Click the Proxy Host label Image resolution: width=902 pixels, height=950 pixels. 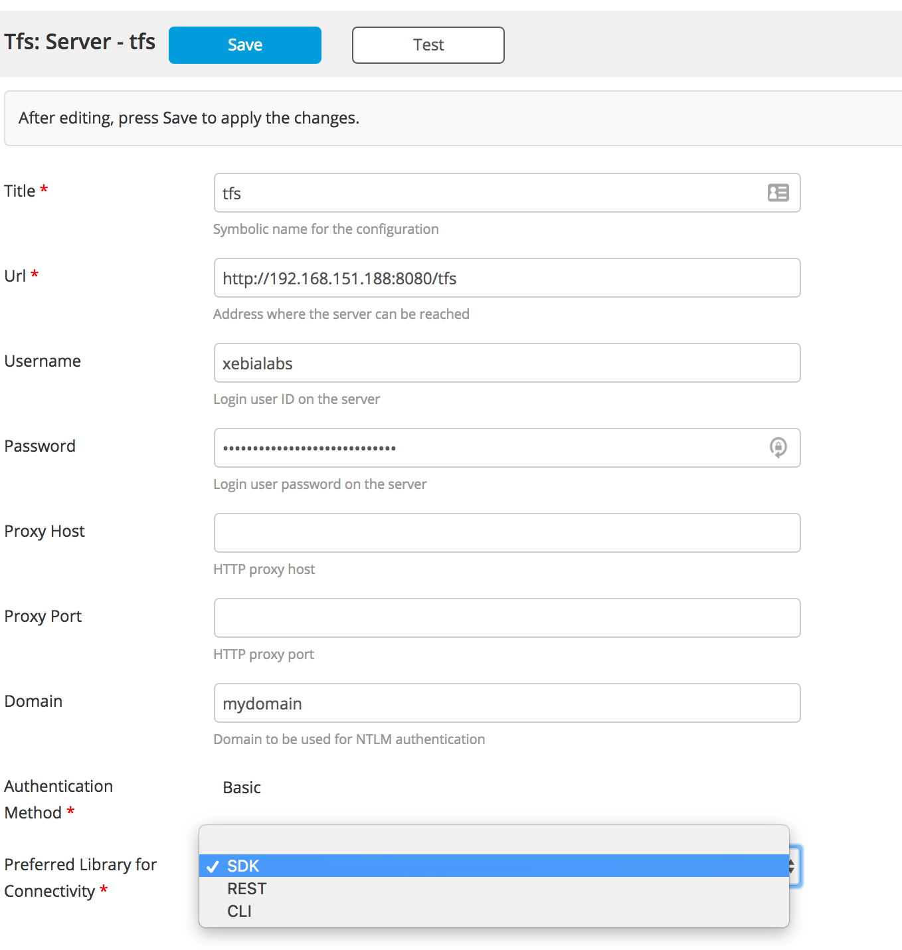45,531
